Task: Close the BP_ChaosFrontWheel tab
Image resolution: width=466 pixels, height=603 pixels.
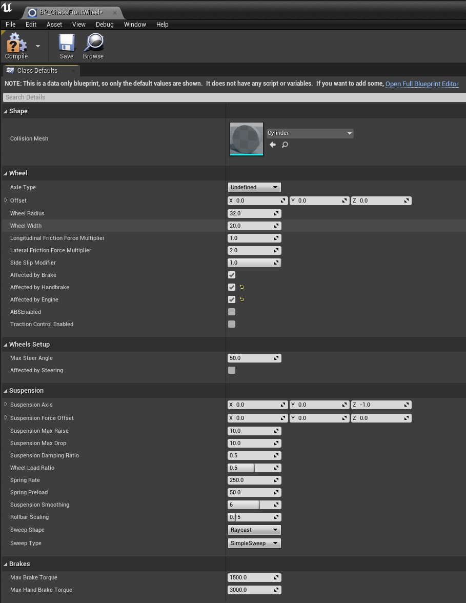Action: click(114, 13)
